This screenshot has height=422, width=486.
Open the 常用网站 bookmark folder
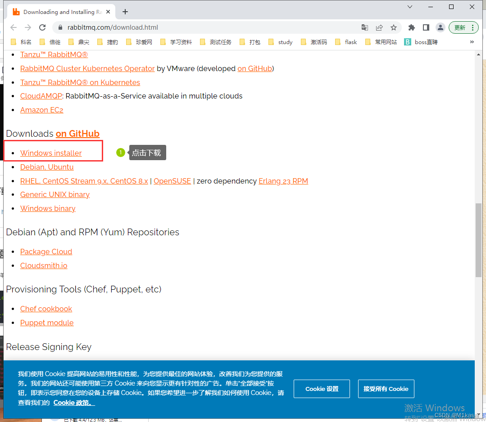click(381, 42)
